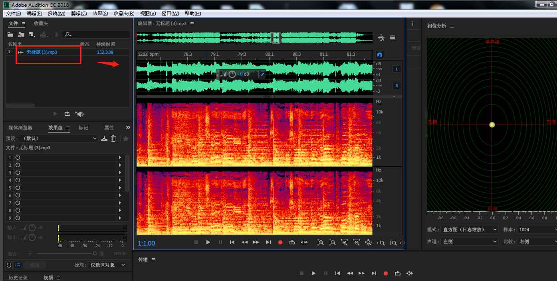Switch to the 媒体浏览器 tab
Screen dimensions: 557x281
20,128
